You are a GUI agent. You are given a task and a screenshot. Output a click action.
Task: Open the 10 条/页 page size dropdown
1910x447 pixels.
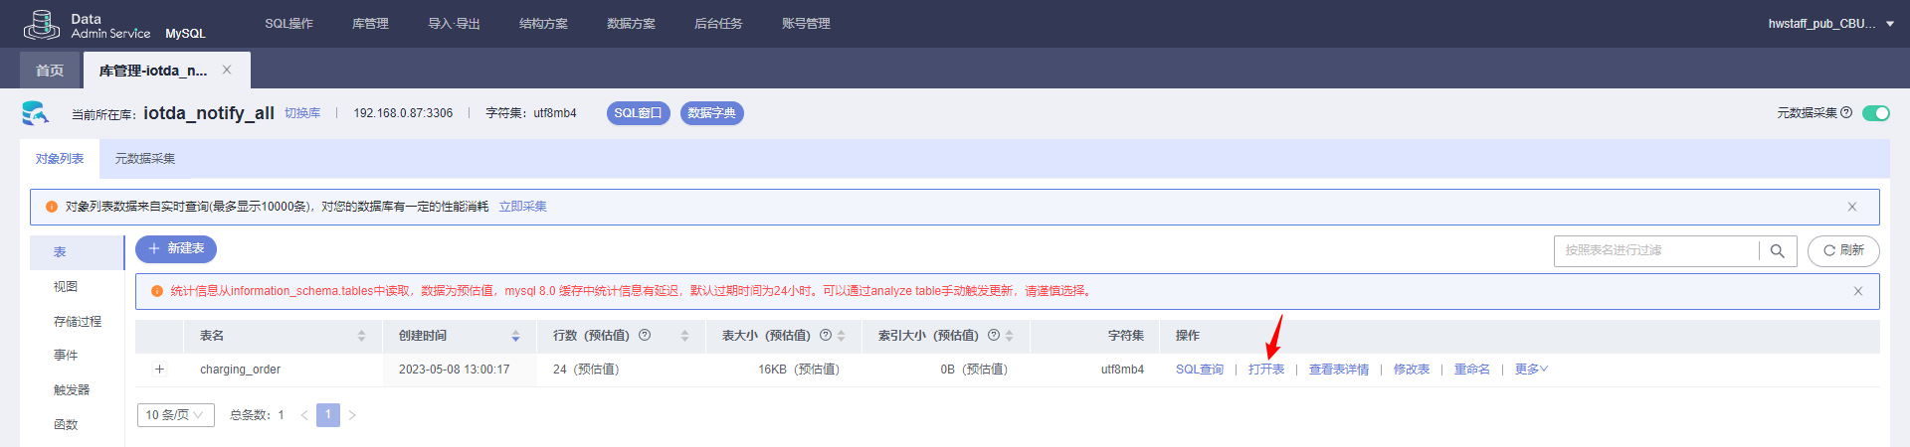176,415
